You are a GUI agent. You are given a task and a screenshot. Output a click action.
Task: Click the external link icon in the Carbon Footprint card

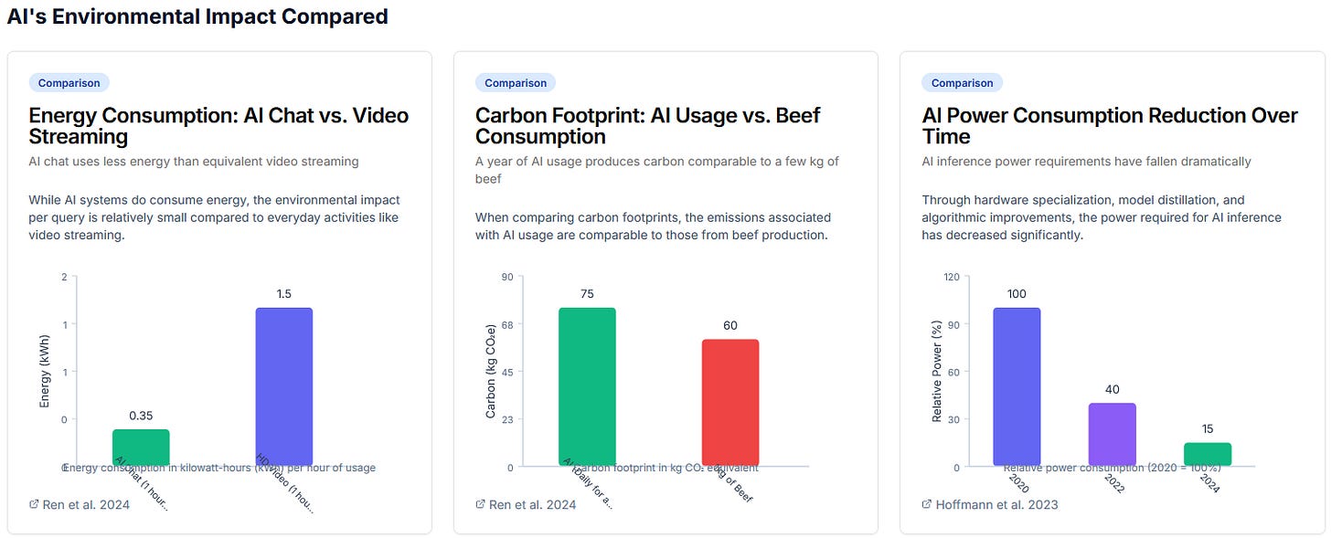pos(481,504)
